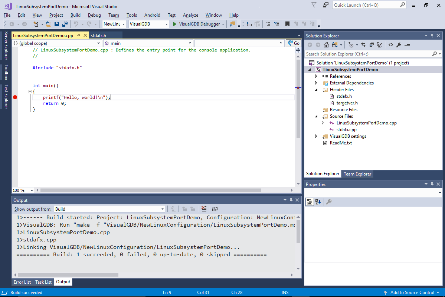Click the New Project toolbar icon
Image resolution: width=445 pixels, height=297 pixels.
[x=36, y=24]
